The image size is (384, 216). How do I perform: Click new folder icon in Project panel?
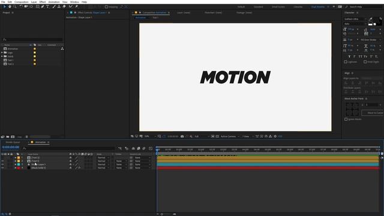click(8, 137)
